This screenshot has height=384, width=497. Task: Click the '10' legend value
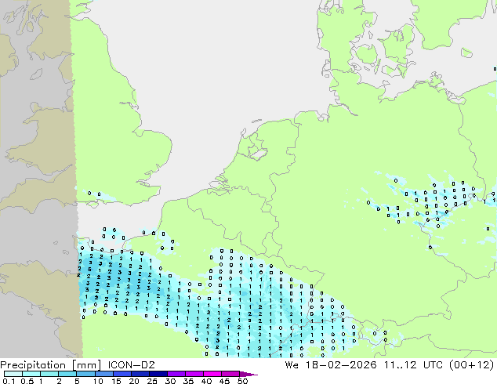click(x=98, y=381)
